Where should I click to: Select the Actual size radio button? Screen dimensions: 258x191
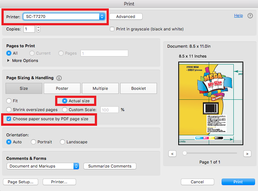pos(65,101)
